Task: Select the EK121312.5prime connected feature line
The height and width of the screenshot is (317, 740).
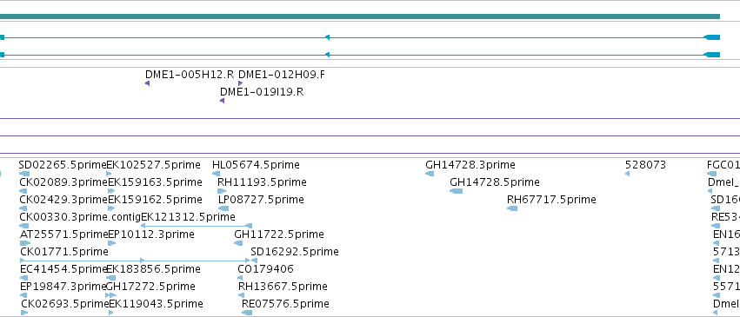Action: pyautogui.click(x=197, y=226)
